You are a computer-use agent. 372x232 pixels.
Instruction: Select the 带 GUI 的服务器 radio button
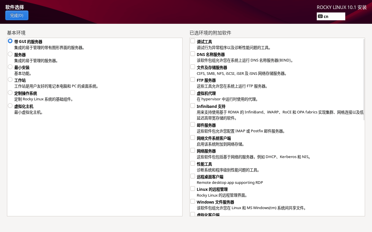(x=10, y=41)
